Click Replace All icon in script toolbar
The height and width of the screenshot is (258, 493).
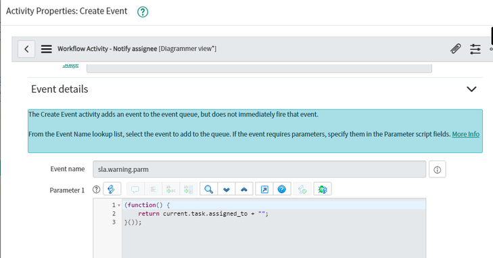[x=188, y=190]
